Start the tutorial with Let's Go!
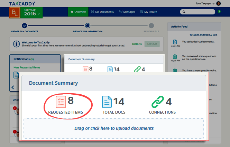 152,44
